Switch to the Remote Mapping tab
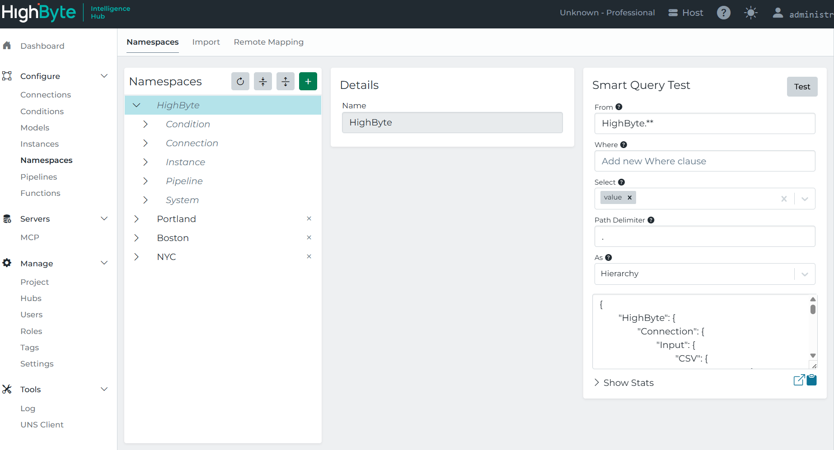This screenshot has width=834, height=450. coord(268,42)
